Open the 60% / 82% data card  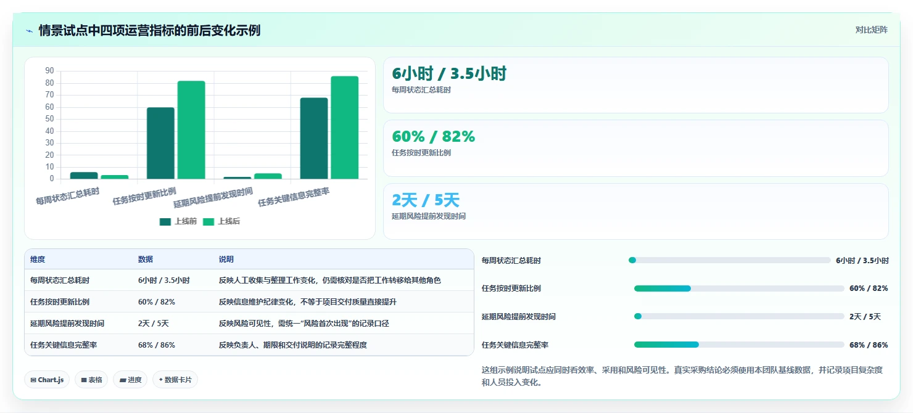point(636,149)
